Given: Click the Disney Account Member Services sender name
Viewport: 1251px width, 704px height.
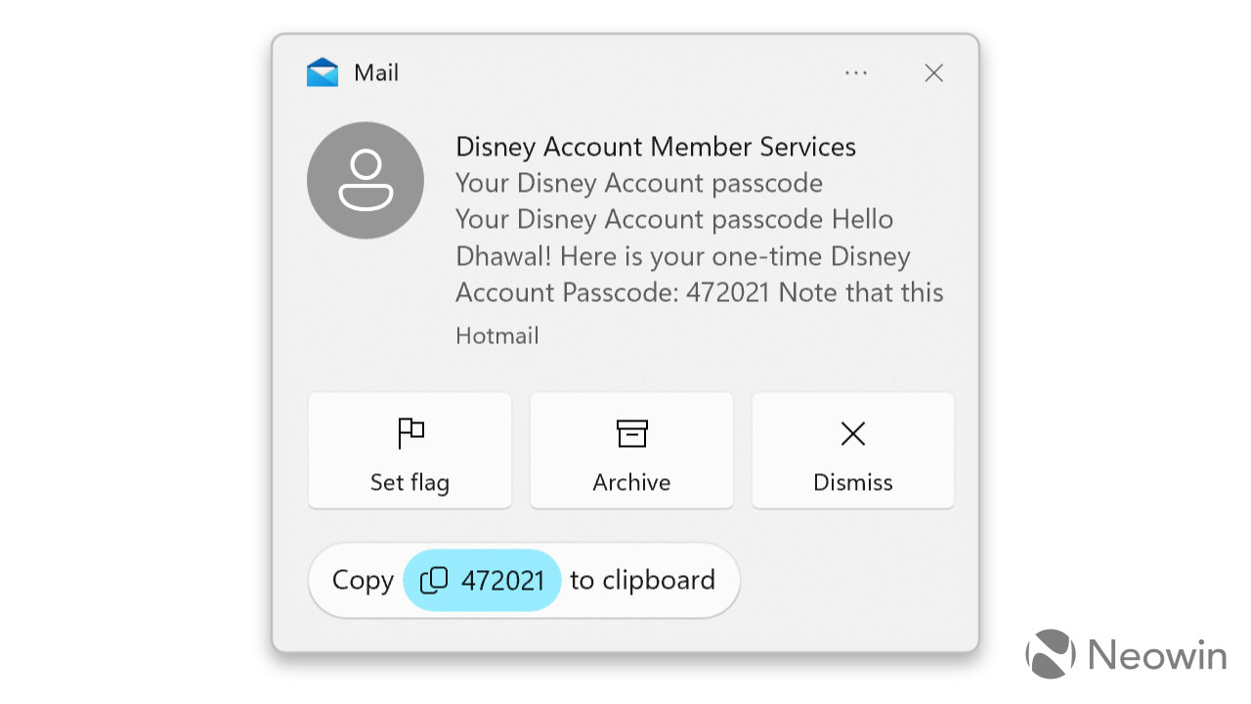Looking at the screenshot, I should pyautogui.click(x=656, y=147).
